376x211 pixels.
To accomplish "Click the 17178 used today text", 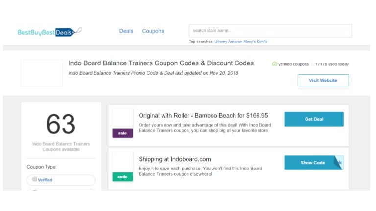I will [332, 64].
